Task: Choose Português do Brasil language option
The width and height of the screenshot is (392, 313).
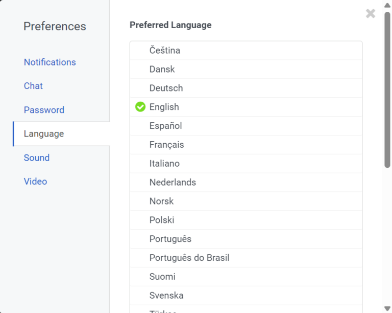Action: pos(189,258)
